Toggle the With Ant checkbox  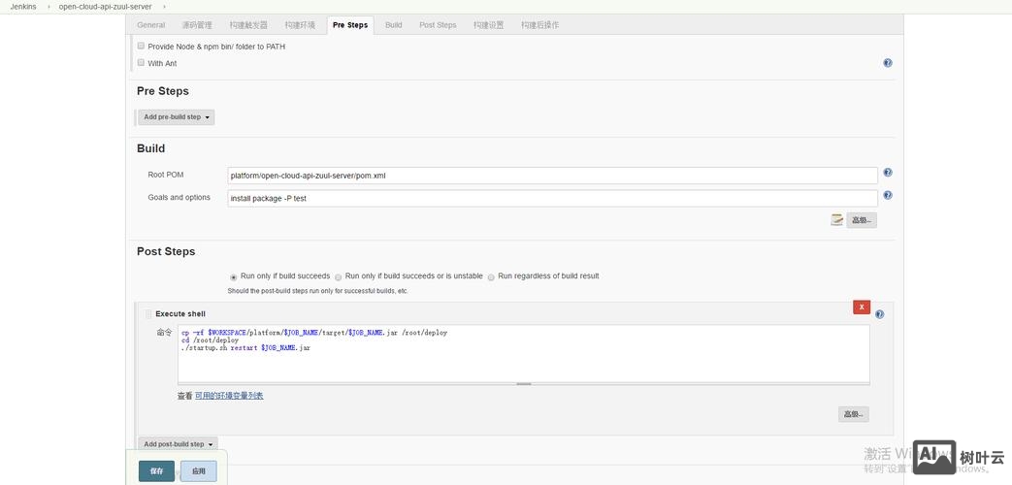tap(141, 63)
